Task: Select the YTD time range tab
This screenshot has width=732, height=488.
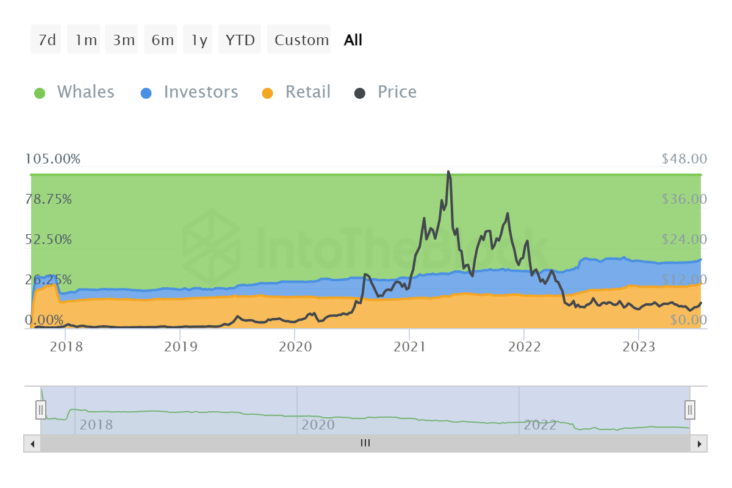Action: click(240, 39)
